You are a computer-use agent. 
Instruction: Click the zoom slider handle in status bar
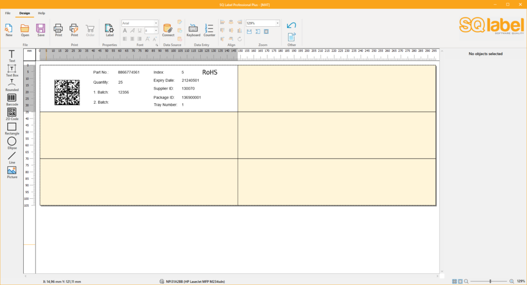(490, 281)
